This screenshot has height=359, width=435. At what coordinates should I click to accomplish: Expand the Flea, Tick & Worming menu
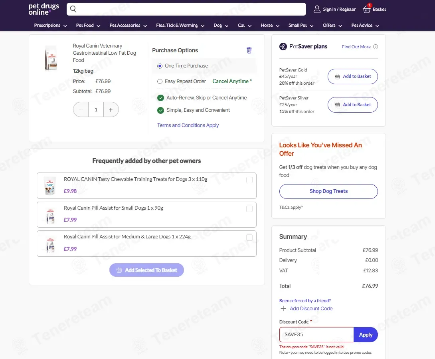[x=180, y=25]
